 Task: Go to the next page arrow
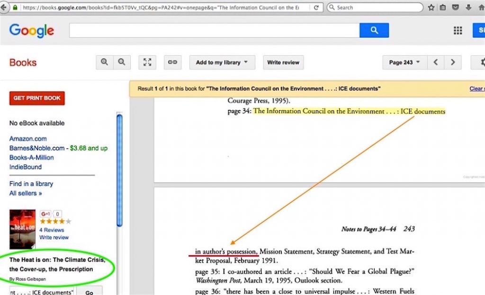(x=453, y=63)
